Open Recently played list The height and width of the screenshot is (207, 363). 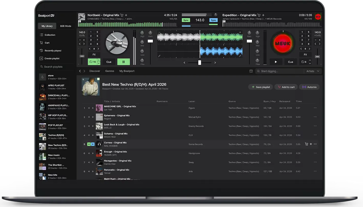(x=51, y=51)
